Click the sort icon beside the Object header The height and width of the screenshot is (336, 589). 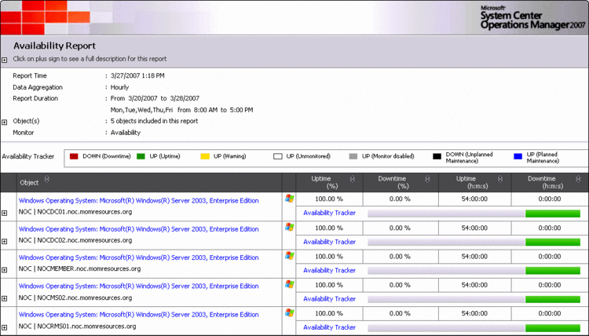point(47,181)
